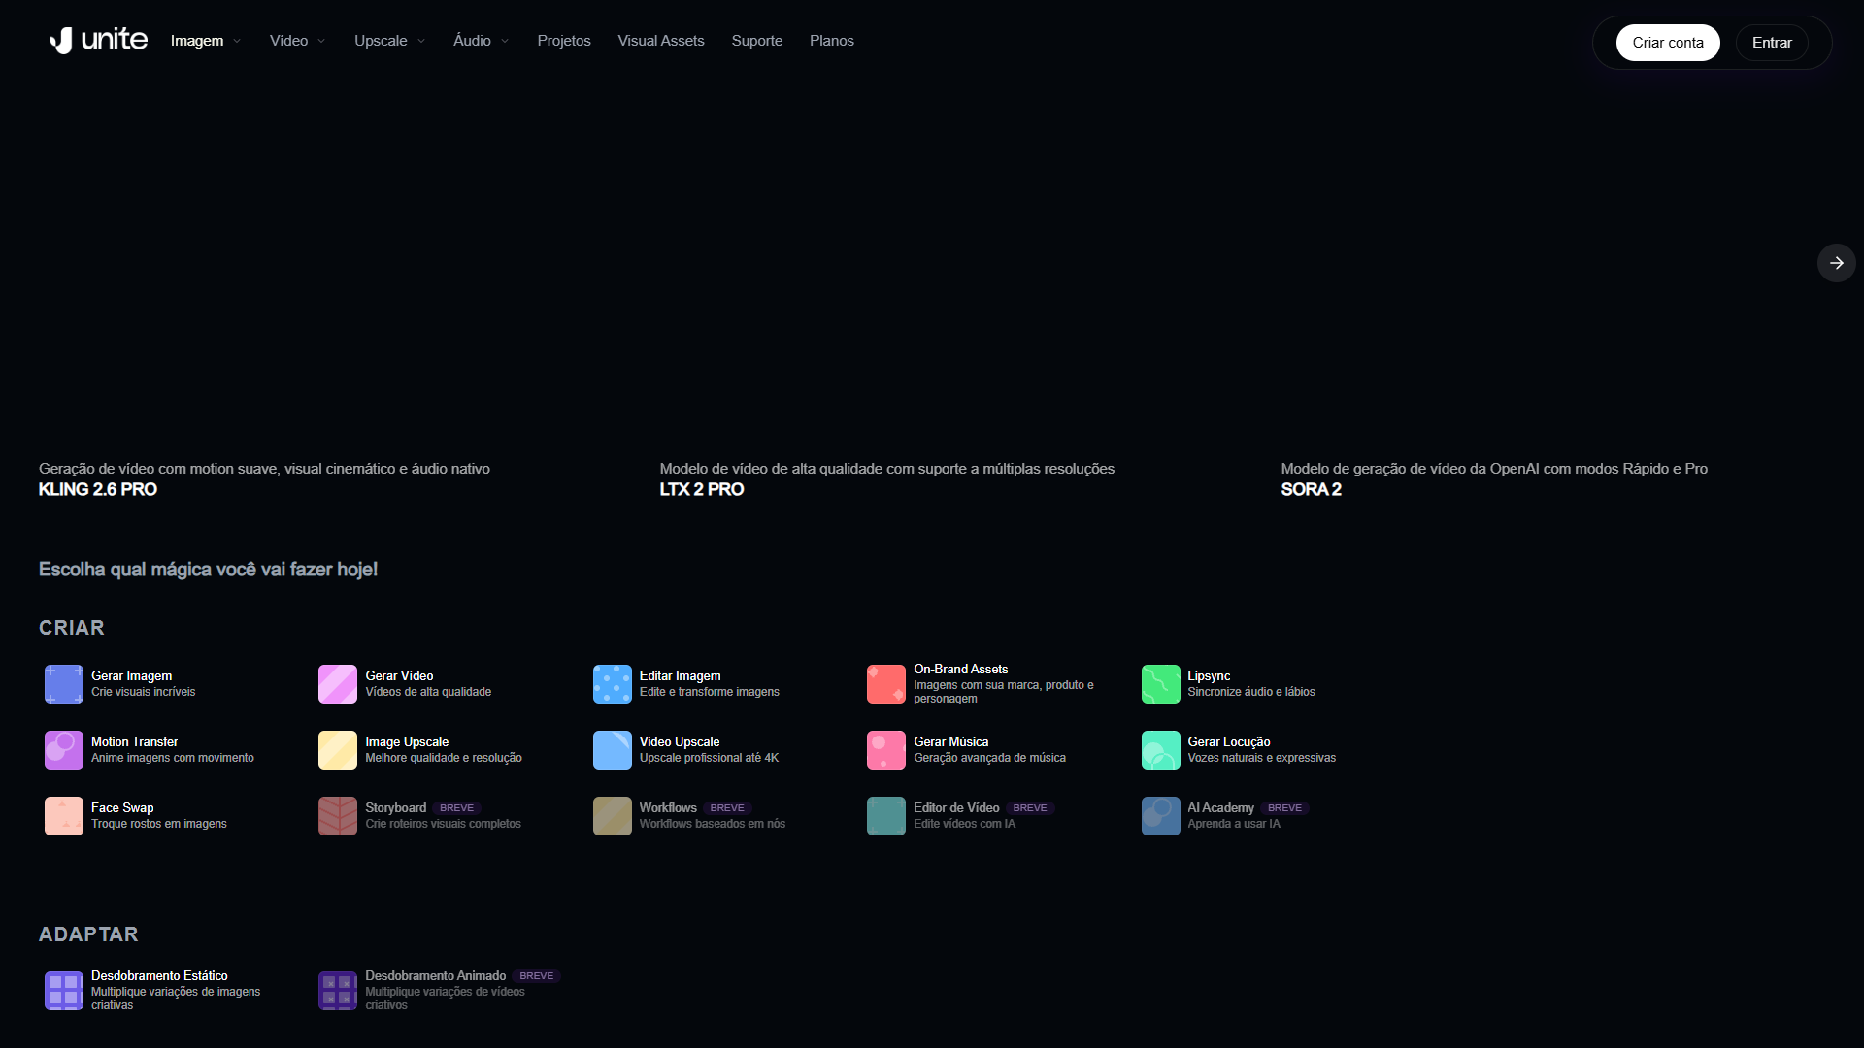This screenshot has width=1864, height=1048.
Task: Select the KLING 2.6 PRO model title
Action: click(98, 489)
